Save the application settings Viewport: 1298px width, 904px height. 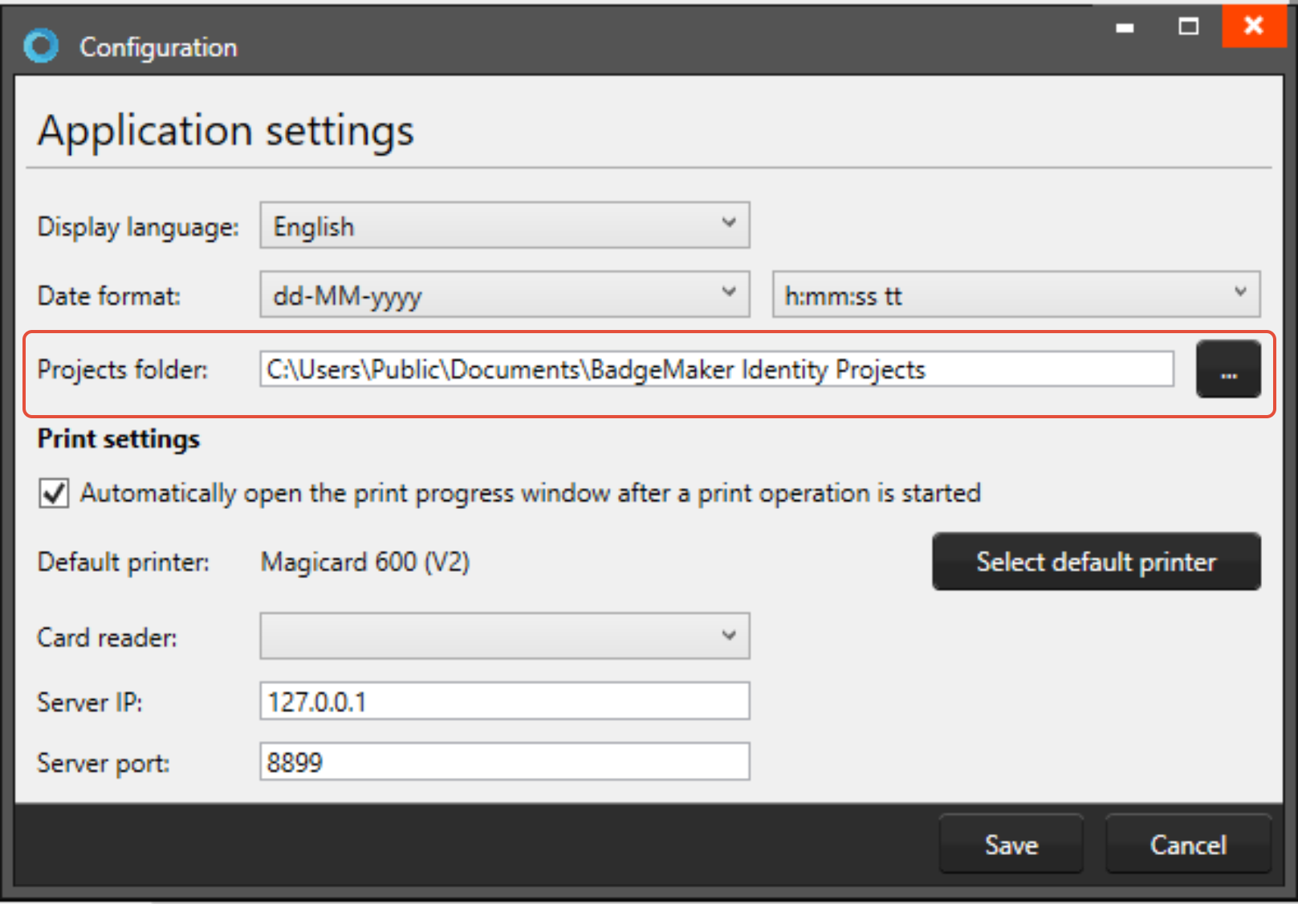point(1011,844)
